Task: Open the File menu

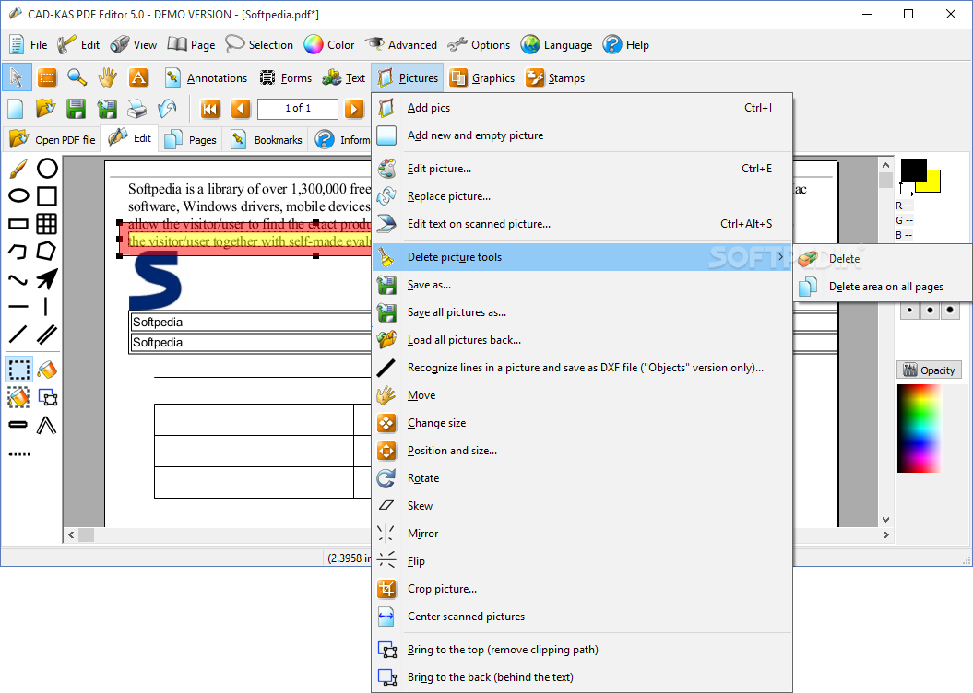Action: 30,44
